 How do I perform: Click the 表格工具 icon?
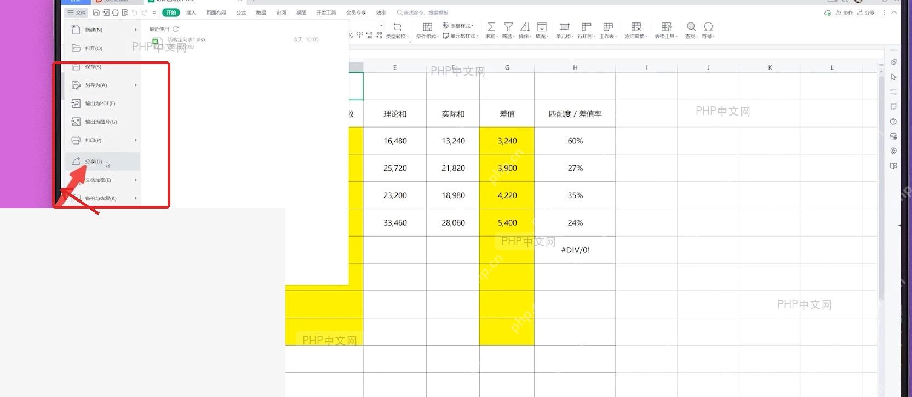click(x=667, y=27)
